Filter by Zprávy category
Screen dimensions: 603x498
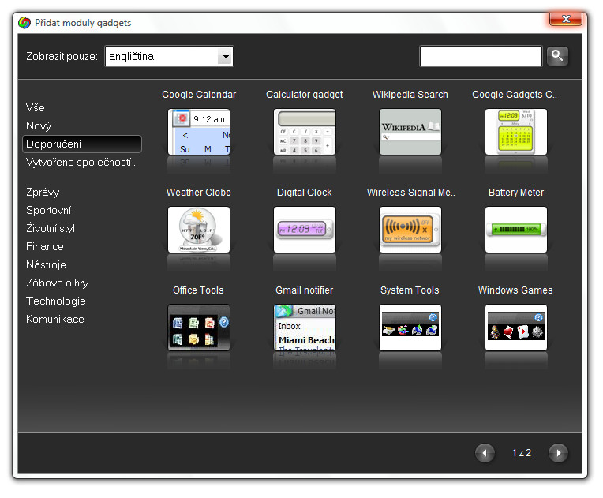click(43, 193)
